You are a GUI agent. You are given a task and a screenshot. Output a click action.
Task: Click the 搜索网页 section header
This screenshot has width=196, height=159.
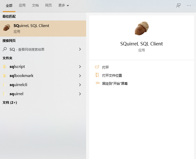(x=9, y=41)
